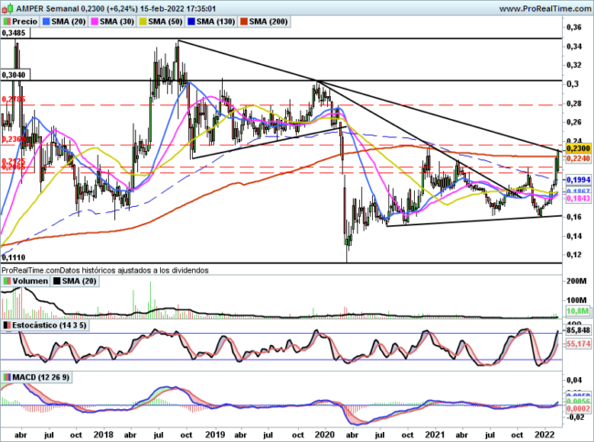The image size is (594, 442).
Task: Click the magenta 0,1843 value tag
Action: (x=578, y=199)
